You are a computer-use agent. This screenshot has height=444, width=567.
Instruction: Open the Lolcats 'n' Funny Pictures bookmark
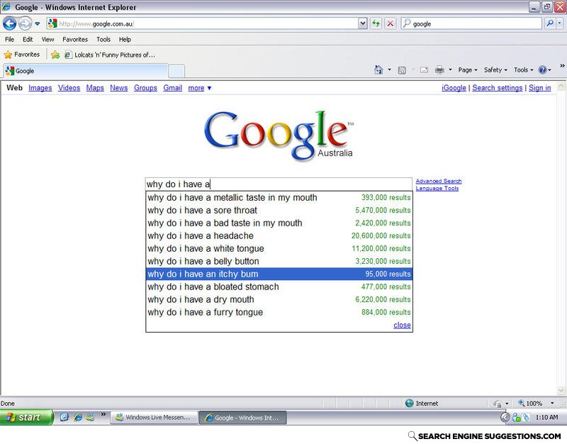click(x=110, y=55)
